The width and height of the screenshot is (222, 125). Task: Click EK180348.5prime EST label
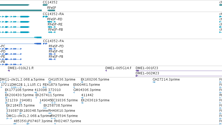tap(34, 111)
